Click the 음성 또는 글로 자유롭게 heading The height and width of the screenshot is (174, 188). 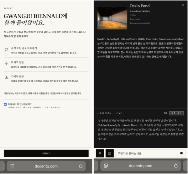[x=24, y=48]
